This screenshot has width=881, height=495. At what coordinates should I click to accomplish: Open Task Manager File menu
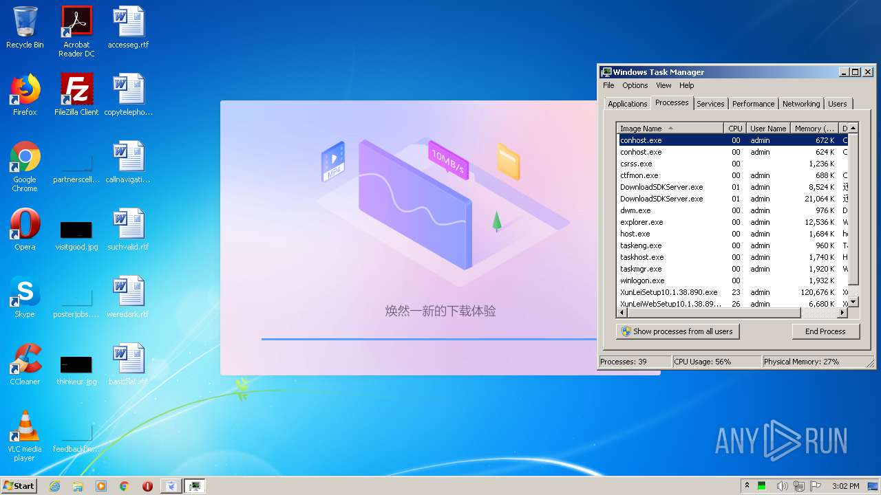[608, 85]
